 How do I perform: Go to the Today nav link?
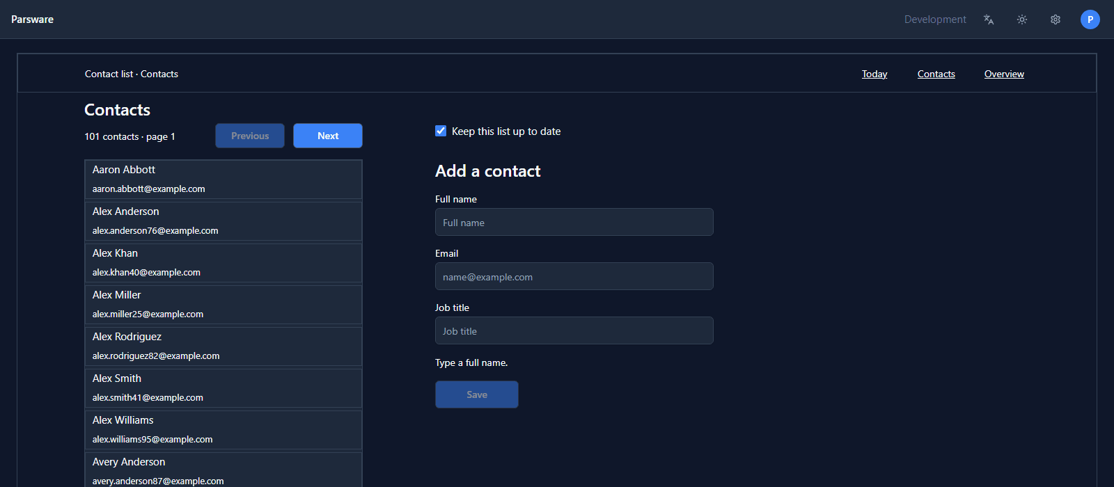coord(874,74)
